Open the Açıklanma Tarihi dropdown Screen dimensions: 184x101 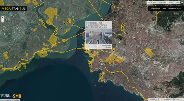coord(174,8)
